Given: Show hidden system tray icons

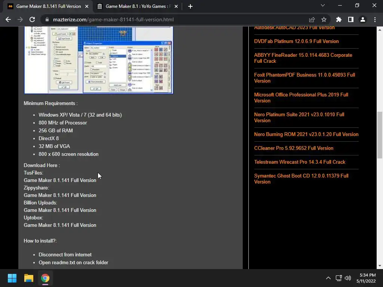Looking at the screenshot, I should click(328, 278).
